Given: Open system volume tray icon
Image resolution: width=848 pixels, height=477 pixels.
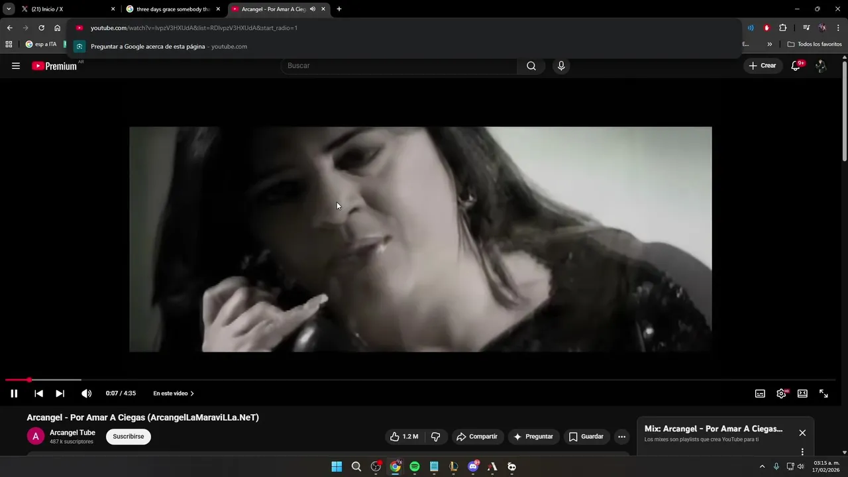Looking at the screenshot, I should click(800, 466).
